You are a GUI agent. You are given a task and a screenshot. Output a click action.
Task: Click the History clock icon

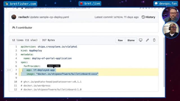[143, 17]
